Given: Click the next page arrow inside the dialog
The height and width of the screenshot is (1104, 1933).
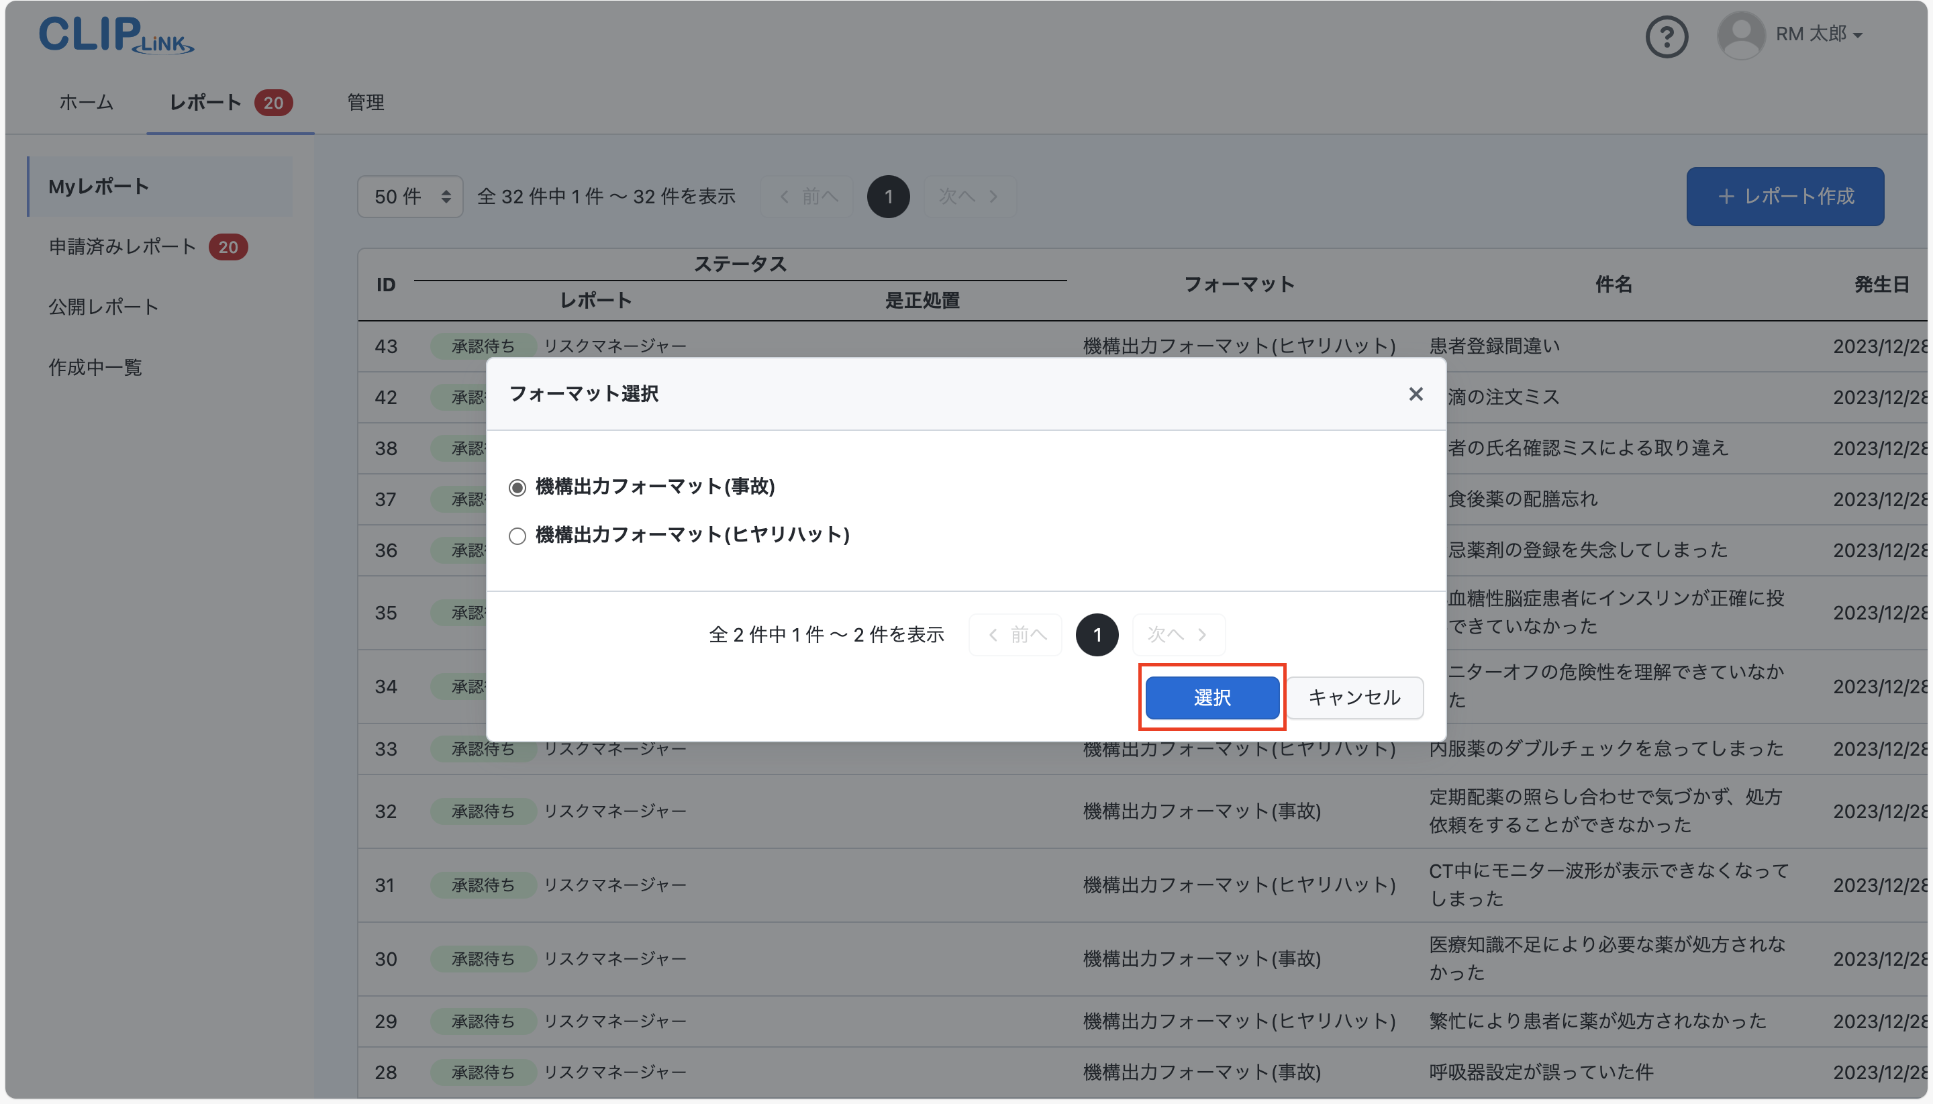Looking at the screenshot, I should (x=1177, y=635).
